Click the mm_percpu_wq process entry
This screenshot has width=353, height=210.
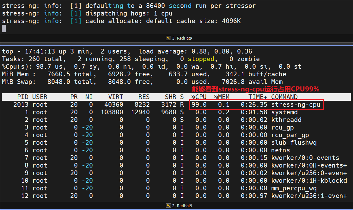[x=294, y=188]
